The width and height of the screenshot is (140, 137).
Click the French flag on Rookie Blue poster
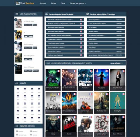coord(91,71)
